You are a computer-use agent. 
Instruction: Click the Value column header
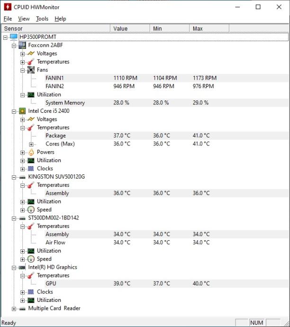coord(130,28)
